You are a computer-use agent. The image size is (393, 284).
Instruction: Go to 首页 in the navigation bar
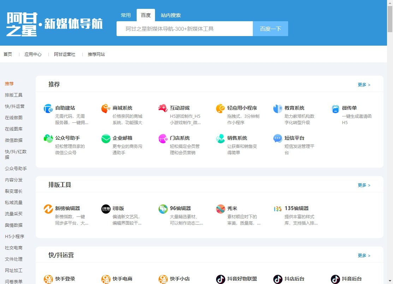[x=8, y=54]
